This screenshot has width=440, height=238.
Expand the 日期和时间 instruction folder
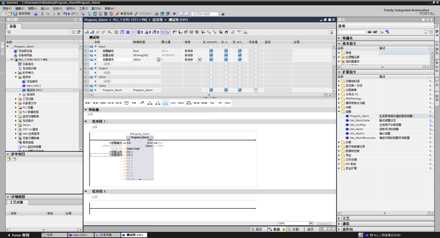[x=339, y=81]
